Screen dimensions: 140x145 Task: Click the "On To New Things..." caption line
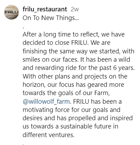[51, 18]
